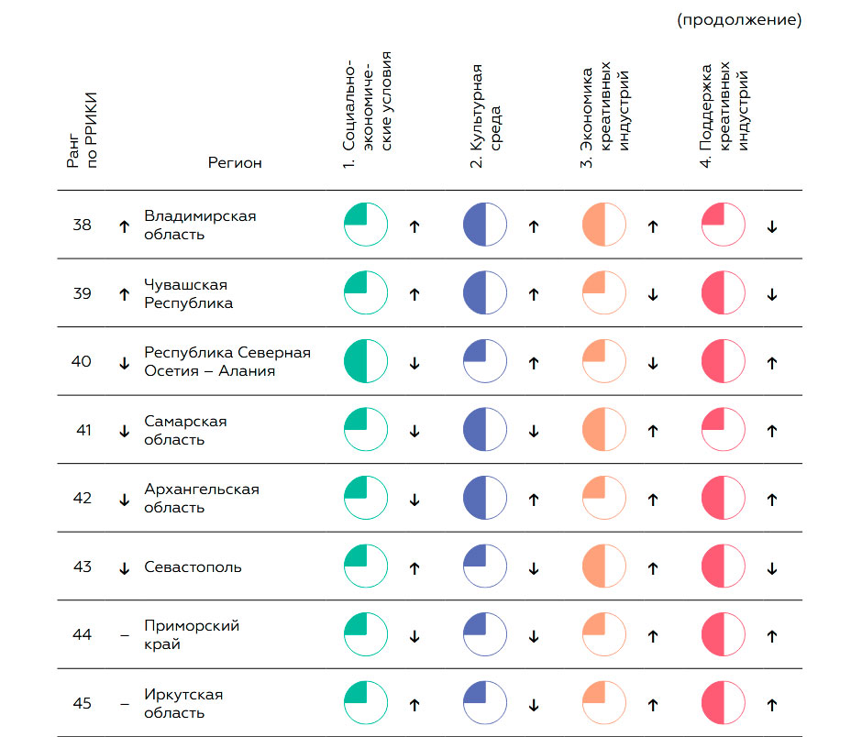This screenshot has width=851, height=737.
Task: Click the red half-circle icon for Иркутская область
Action: pyautogui.click(x=724, y=704)
